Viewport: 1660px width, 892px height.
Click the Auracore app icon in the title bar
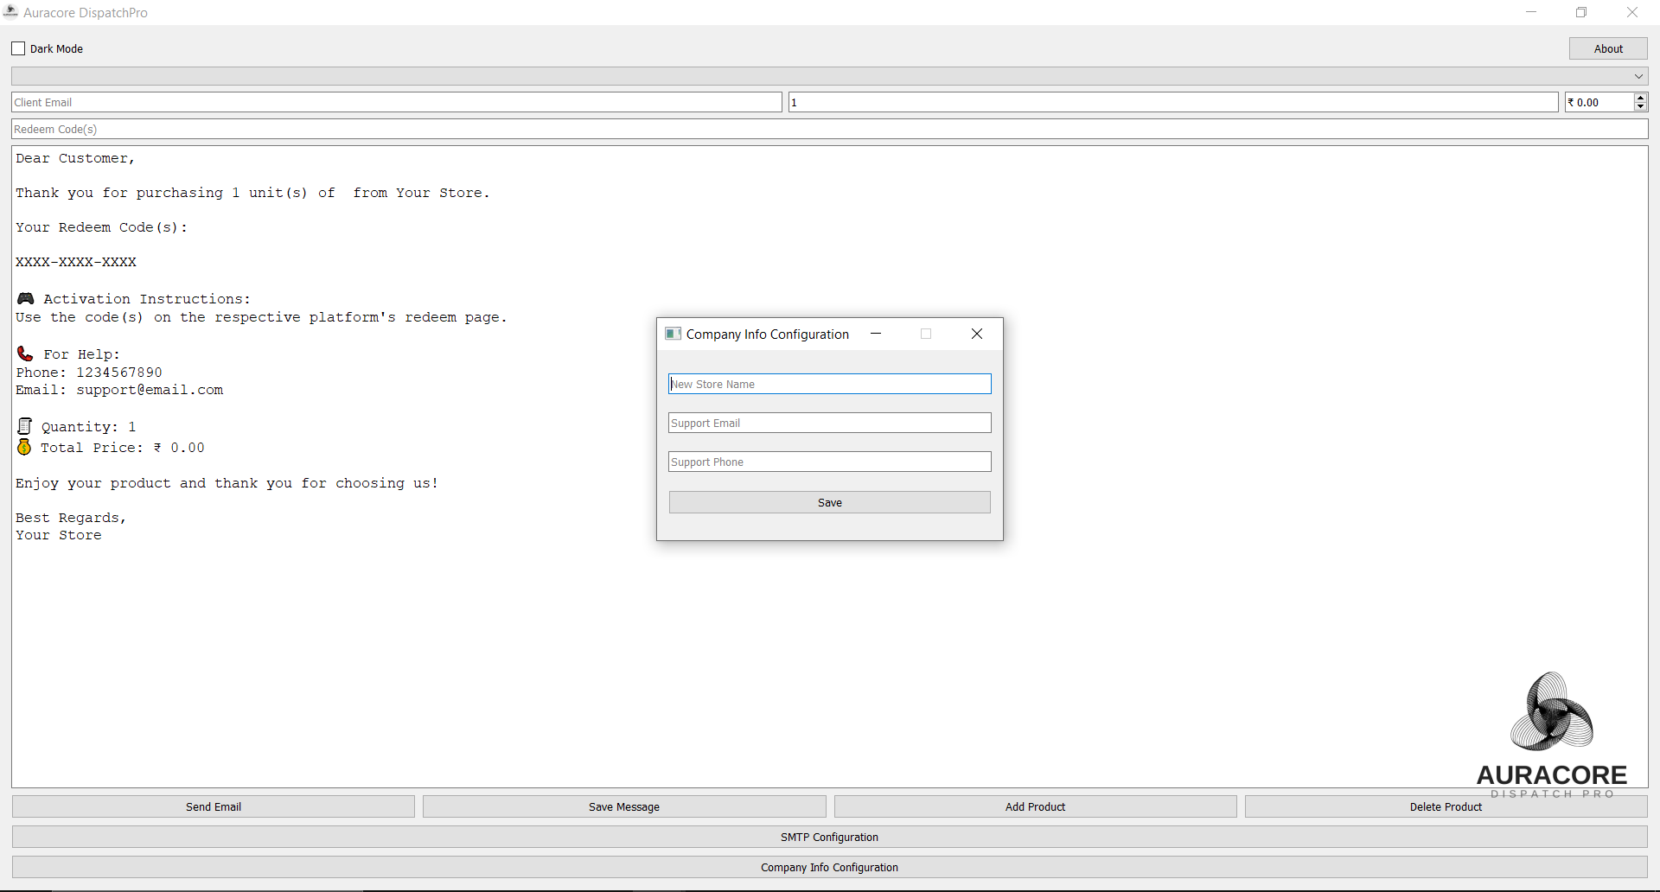(x=10, y=12)
